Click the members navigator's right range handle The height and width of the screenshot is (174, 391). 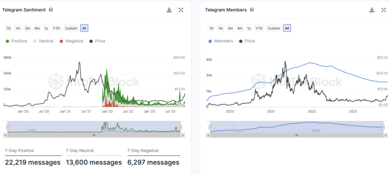(x=383, y=127)
